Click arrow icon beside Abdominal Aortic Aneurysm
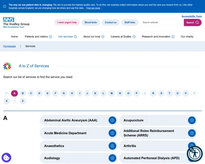 point(112,120)
